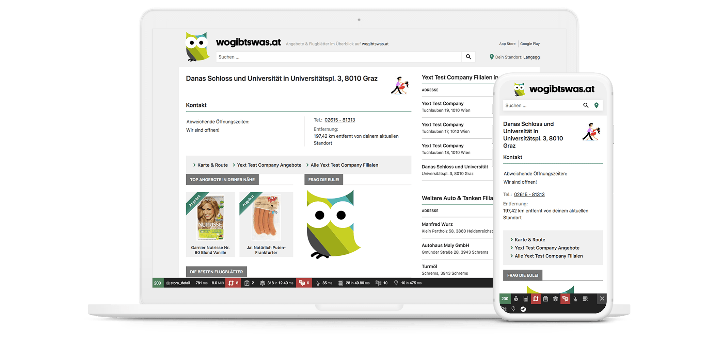715x340 pixels.
Task: Expand Yext Test Company Angebote on desktop
Action: point(269,165)
